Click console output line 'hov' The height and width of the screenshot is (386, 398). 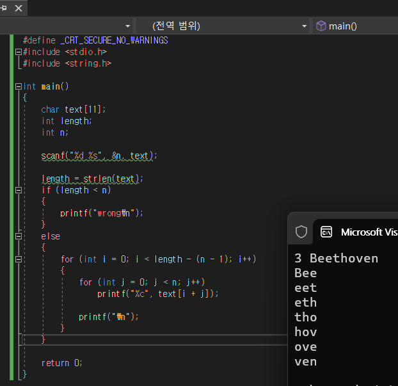[306, 332]
